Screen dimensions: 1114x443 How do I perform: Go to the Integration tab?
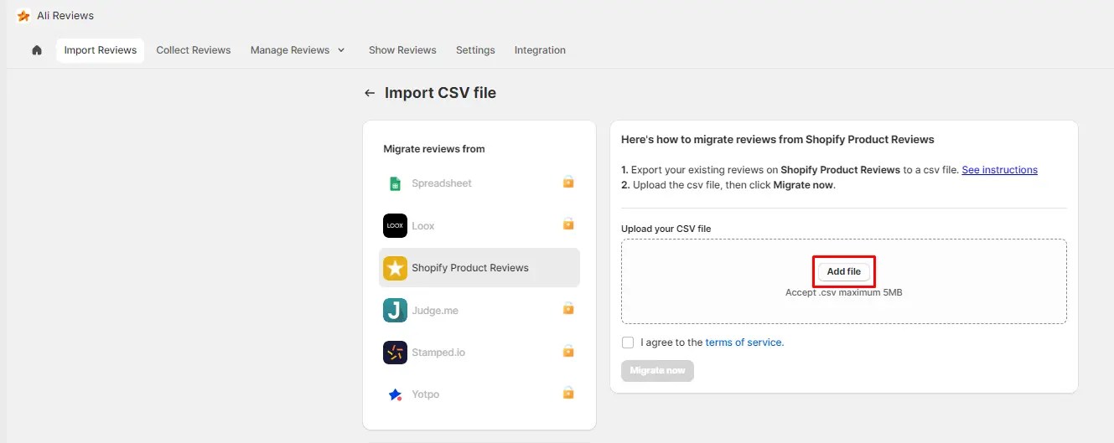click(540, 50)
